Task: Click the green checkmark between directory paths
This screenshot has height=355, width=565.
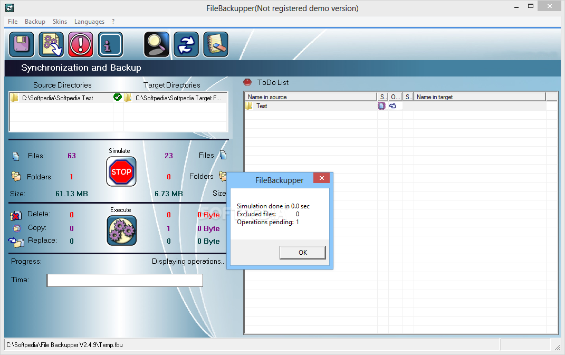Action: [x=118, y=97]
